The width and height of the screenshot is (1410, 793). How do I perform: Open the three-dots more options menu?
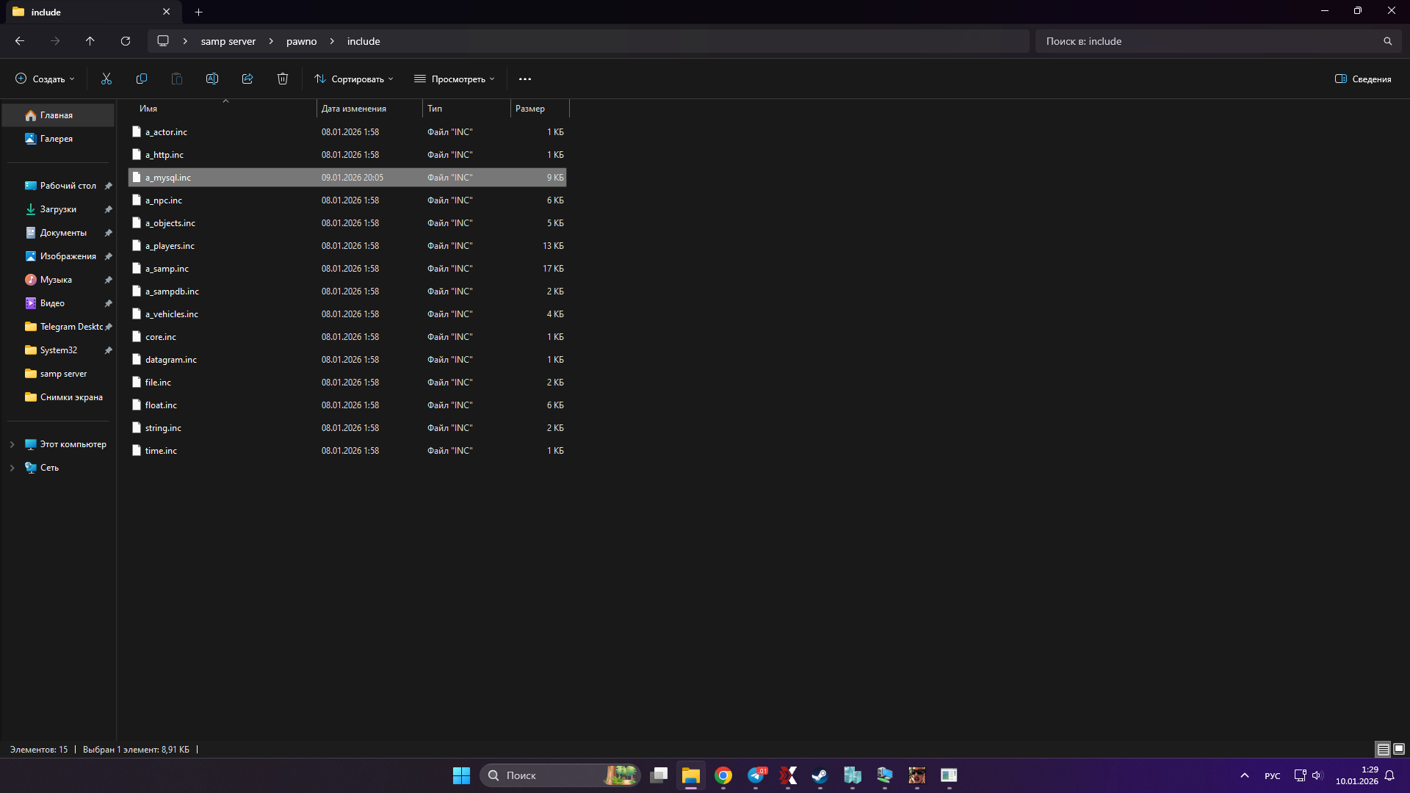point(525,79)
